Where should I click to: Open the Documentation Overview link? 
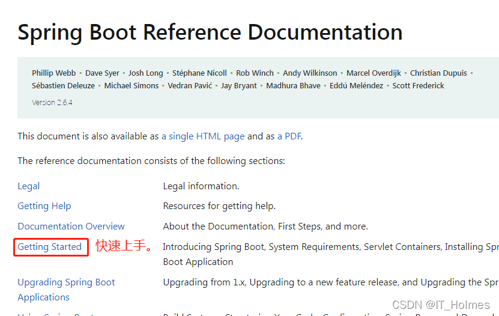pos(71,226)
